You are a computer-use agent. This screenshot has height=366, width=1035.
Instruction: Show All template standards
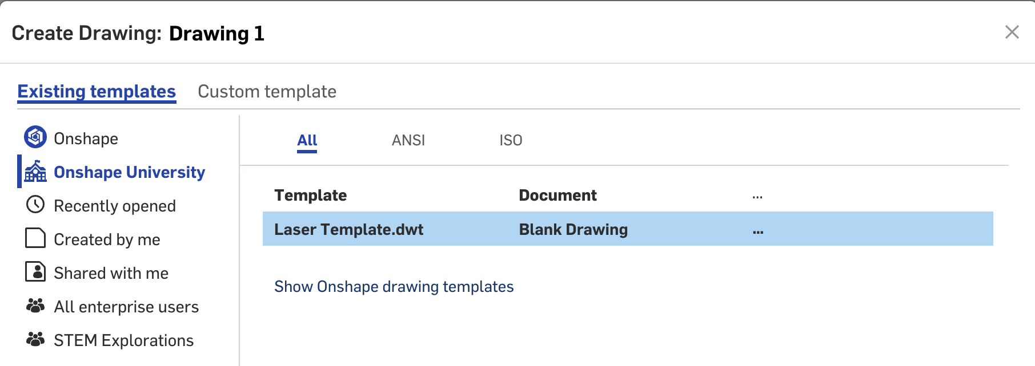(x=307, y=140)
